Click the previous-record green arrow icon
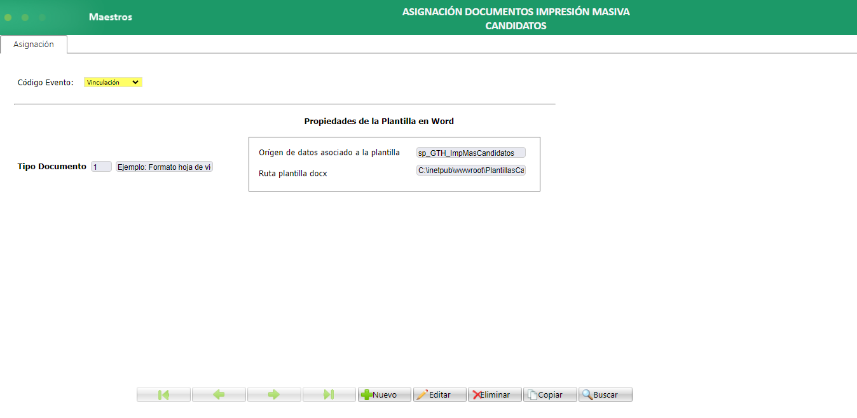Screen dimensions: 857x418 tap(219, 394)
